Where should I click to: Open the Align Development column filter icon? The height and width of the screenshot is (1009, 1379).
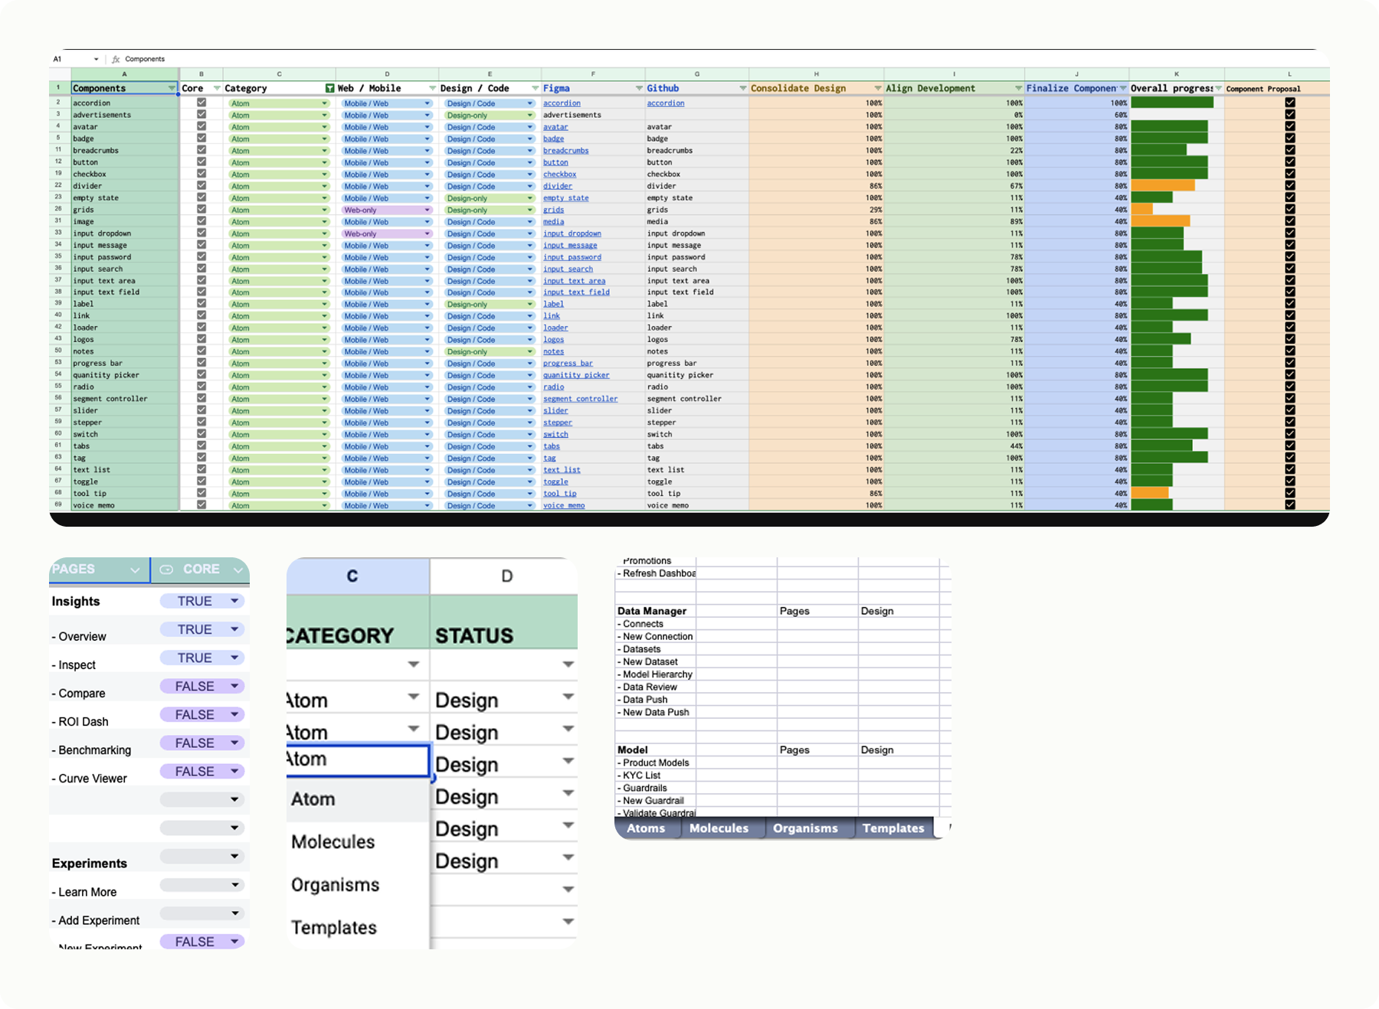[1018, 89]
